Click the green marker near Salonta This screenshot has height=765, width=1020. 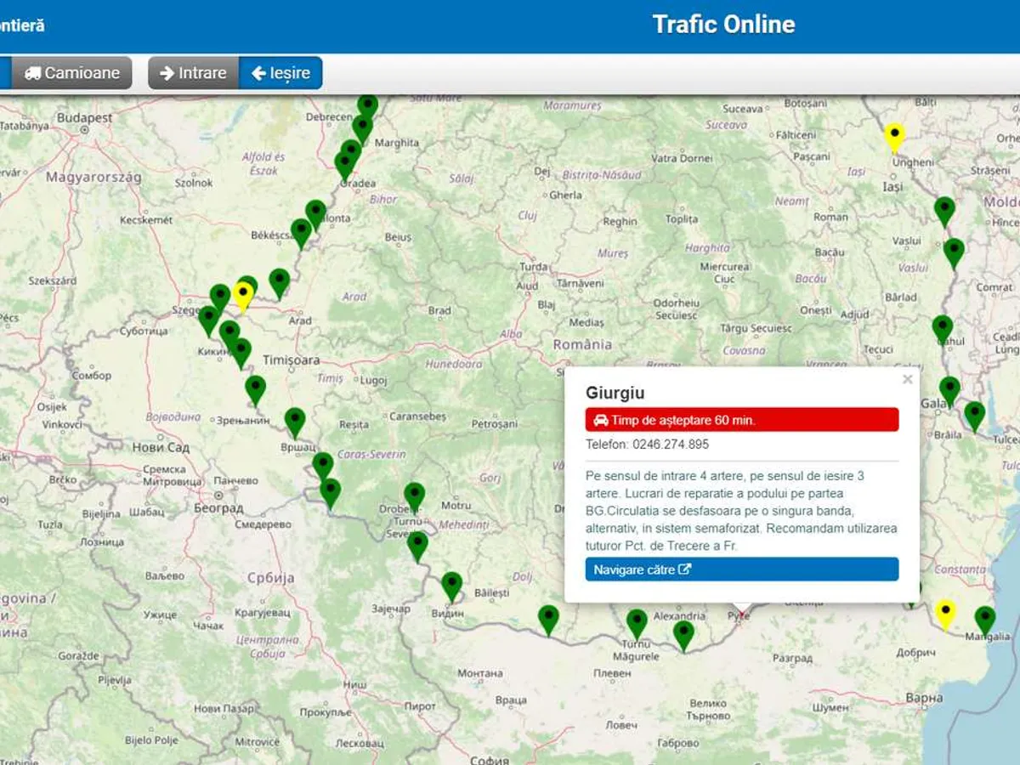(x=315, y=212)
